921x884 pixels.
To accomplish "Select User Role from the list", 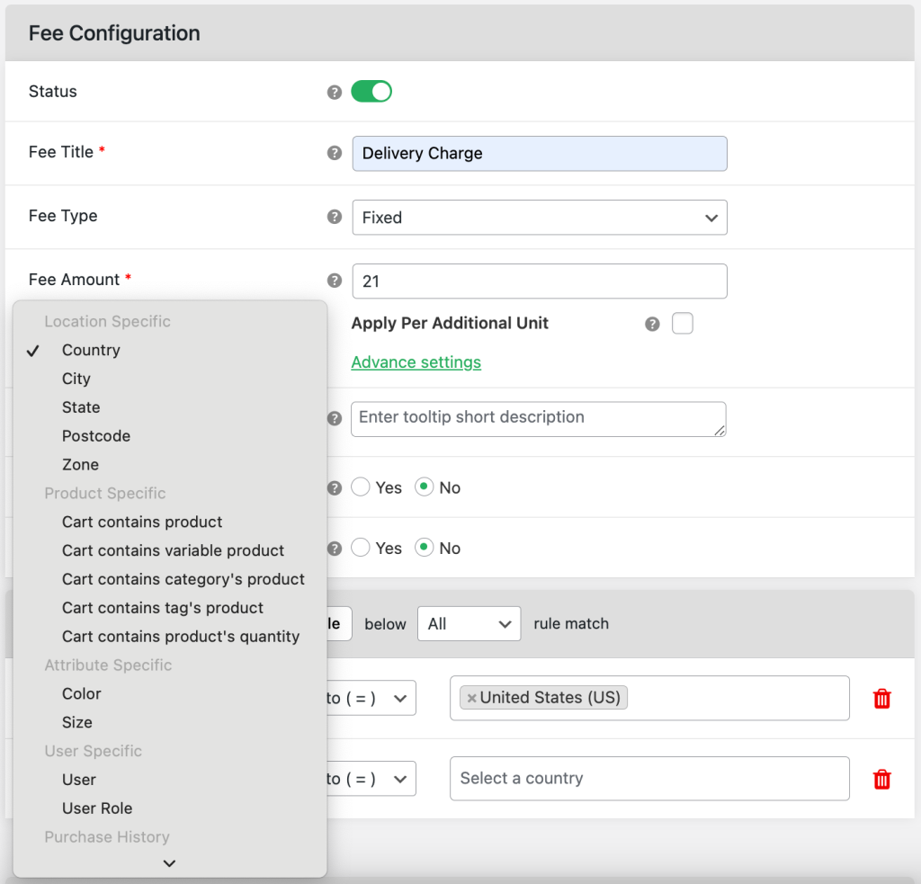I will click(x=97, y=808).
